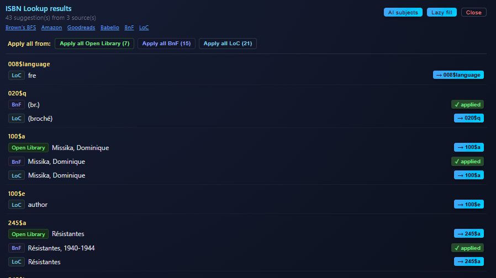496x278 pixels.
Task: Click the 020$q field heading
Action: point(17,93)
